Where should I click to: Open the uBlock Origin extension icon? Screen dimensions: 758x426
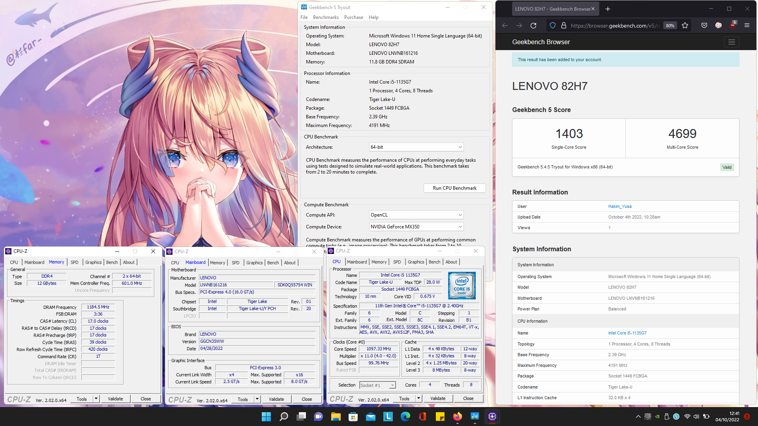[733, 25]
